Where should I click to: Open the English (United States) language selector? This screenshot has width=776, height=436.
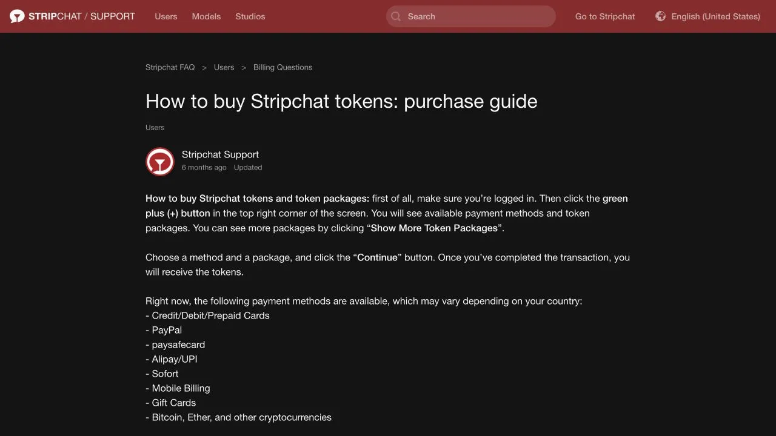[x=708, y=16]
